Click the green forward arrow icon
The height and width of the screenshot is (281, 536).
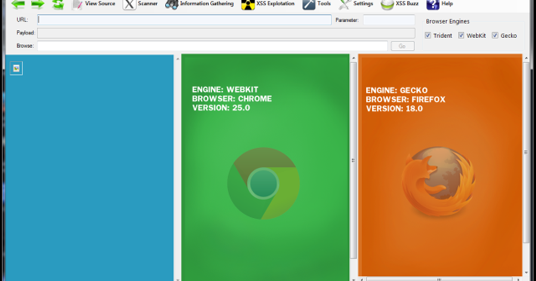pyautogui.click(x=37, y=4)
